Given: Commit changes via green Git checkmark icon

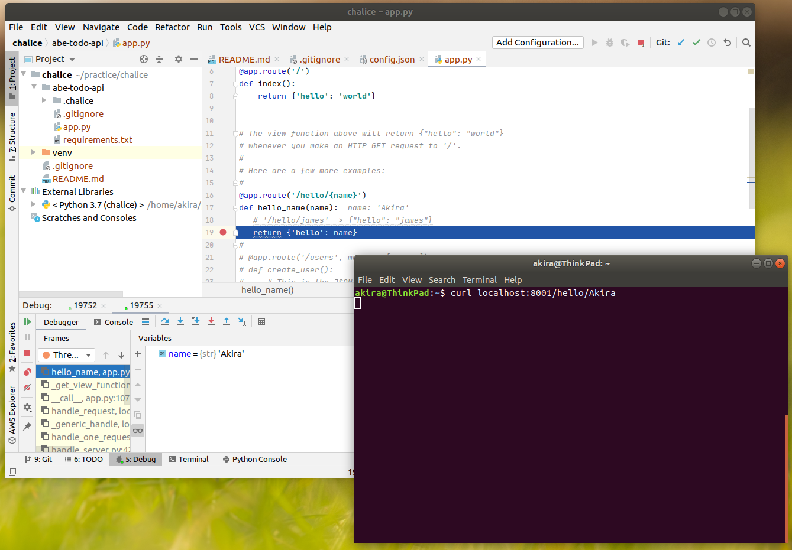Looking at the screenshot, I should click(696, 42).
